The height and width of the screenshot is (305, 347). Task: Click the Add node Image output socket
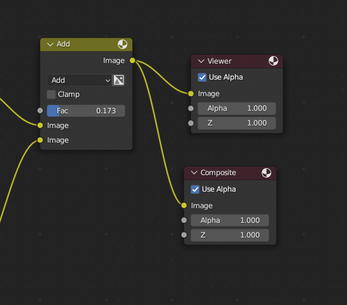coord(132,60)
